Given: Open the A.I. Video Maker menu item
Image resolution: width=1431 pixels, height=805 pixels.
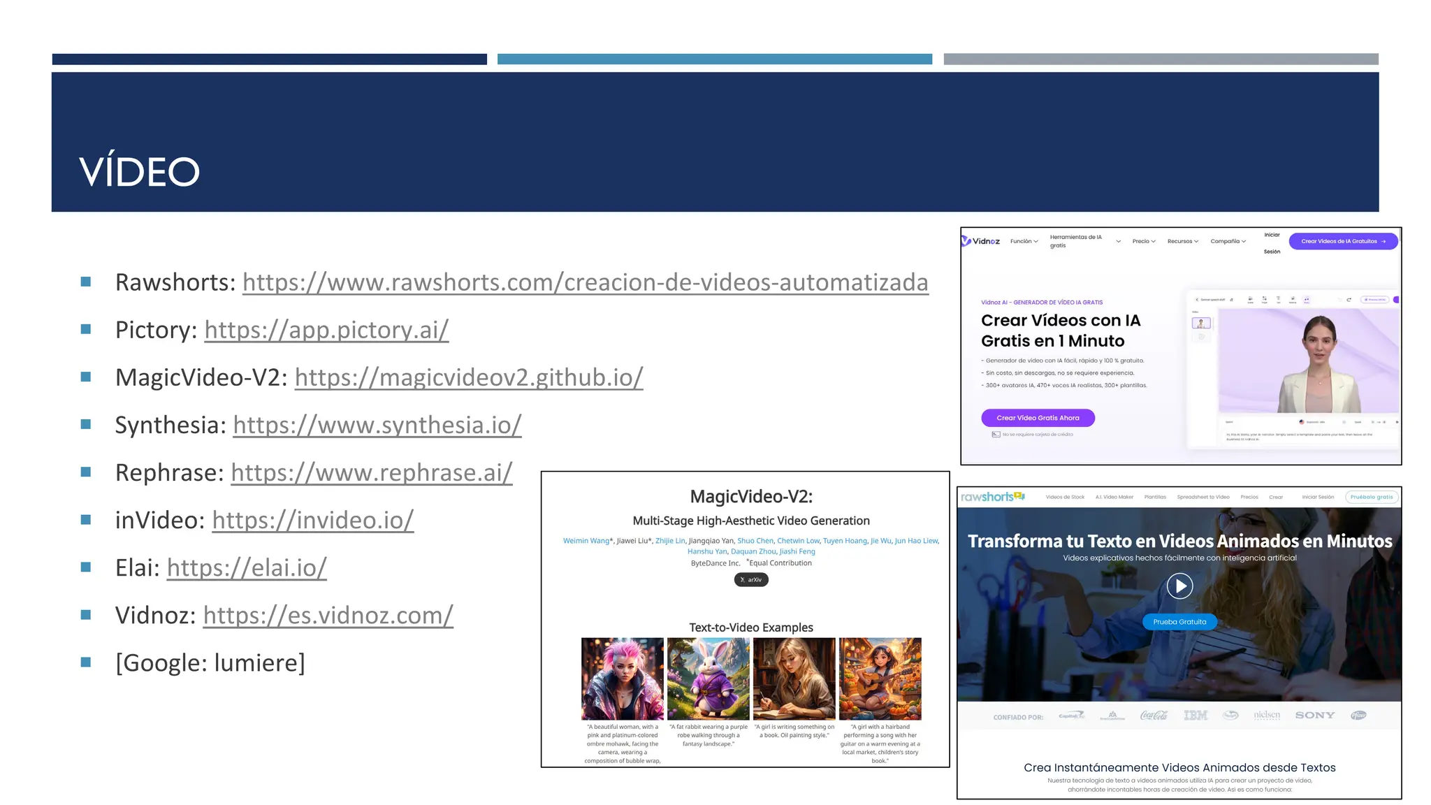Looking at the screenshot, I should tap(1114, 497).
